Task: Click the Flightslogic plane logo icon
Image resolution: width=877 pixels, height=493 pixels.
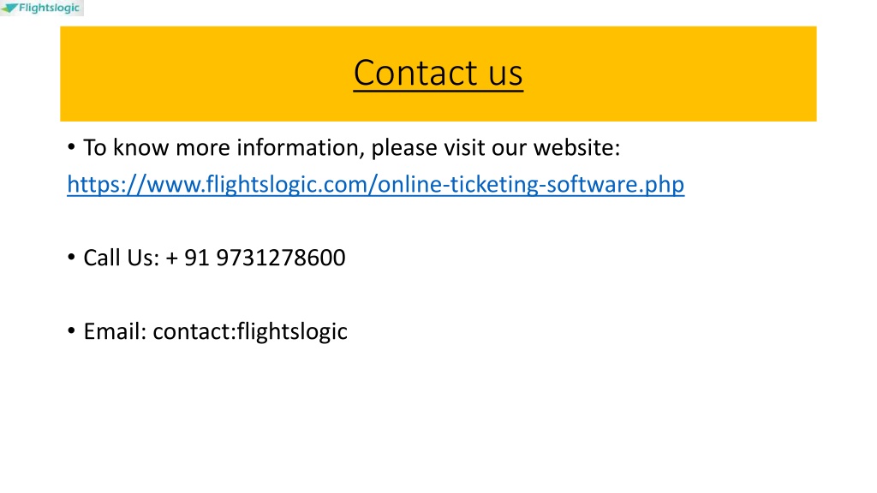Action: tap(9, 8)
